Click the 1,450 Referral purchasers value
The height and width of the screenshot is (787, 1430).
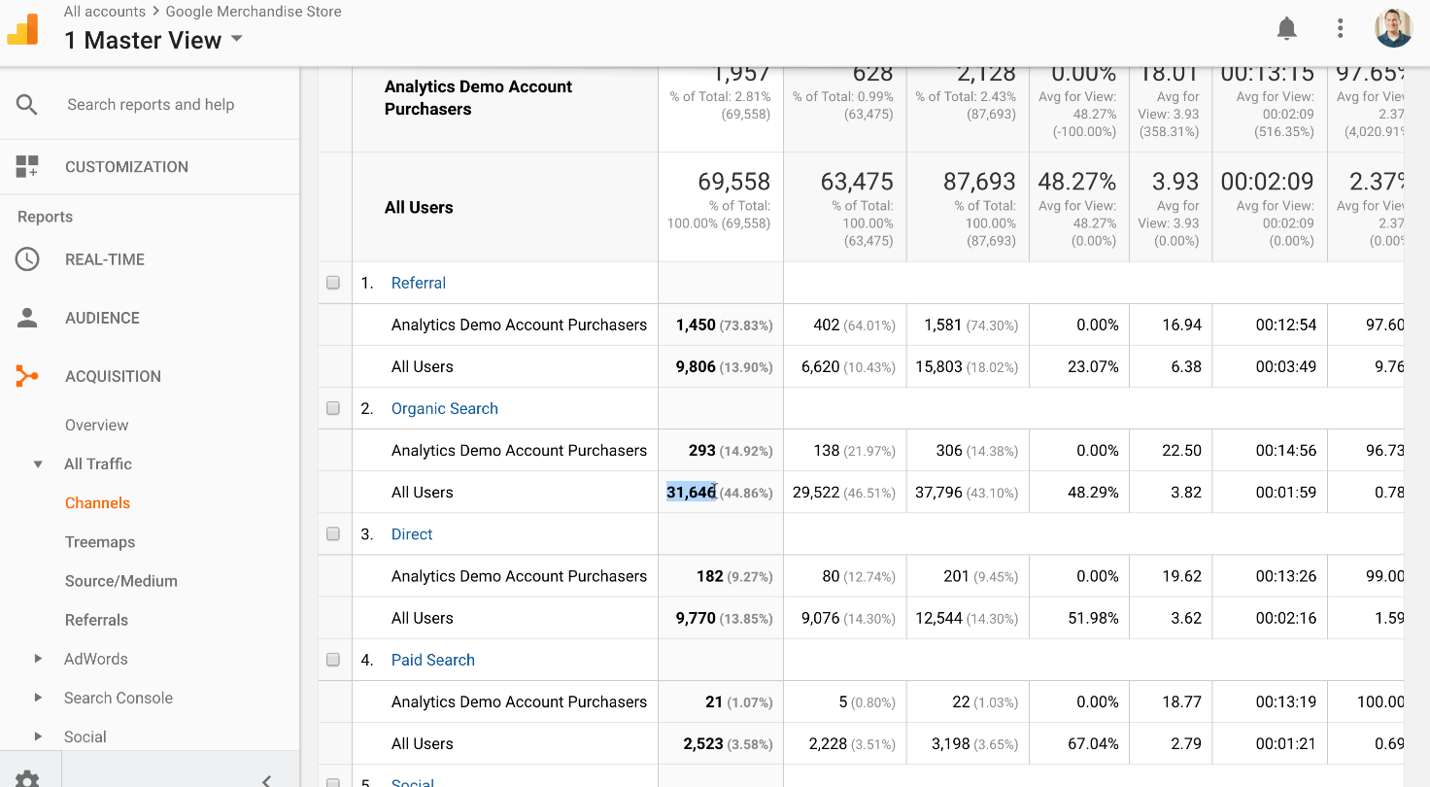click(696, 325)
